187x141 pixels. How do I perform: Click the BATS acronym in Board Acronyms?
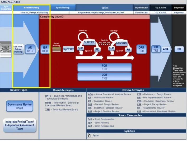[48, 96]
